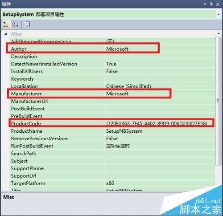Click the ProductCode GUID value
223x216 pixels.
[157, 123]
